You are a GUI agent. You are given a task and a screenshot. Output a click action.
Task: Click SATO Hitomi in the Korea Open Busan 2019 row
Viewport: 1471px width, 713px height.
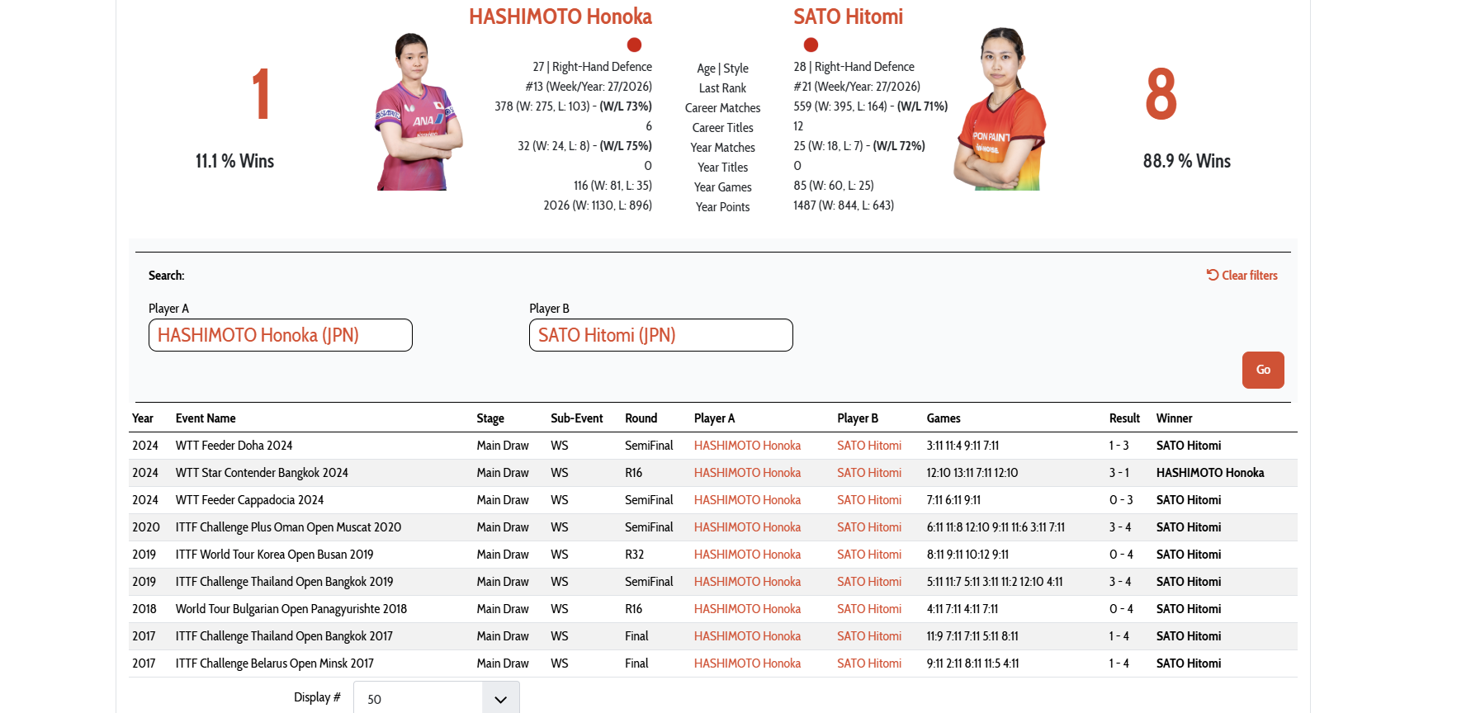(869, 555)
